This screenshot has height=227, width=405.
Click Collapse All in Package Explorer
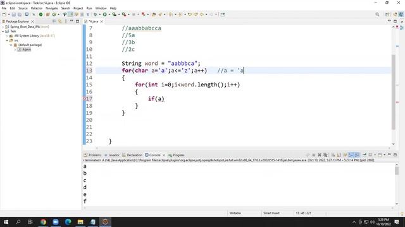(x=54, y=21)
